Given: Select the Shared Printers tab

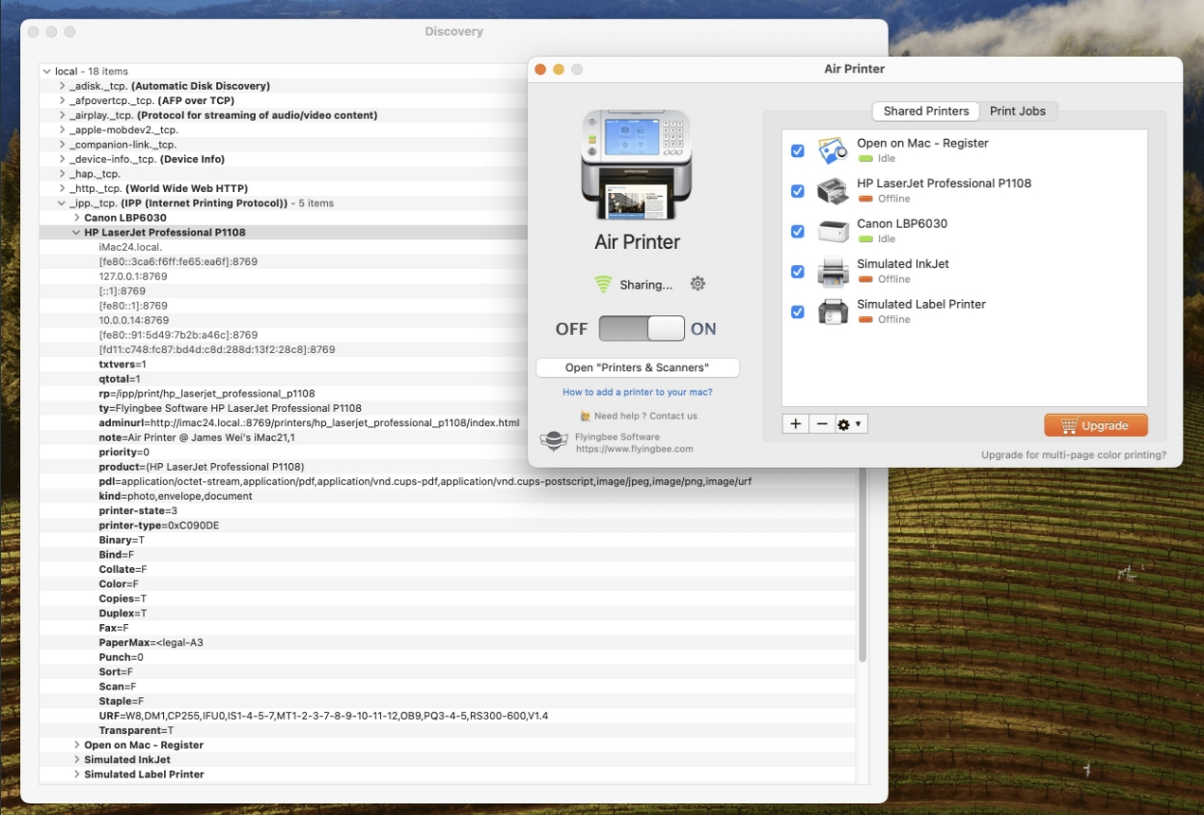Looking at the screenshot, I should tap(925, 111).
